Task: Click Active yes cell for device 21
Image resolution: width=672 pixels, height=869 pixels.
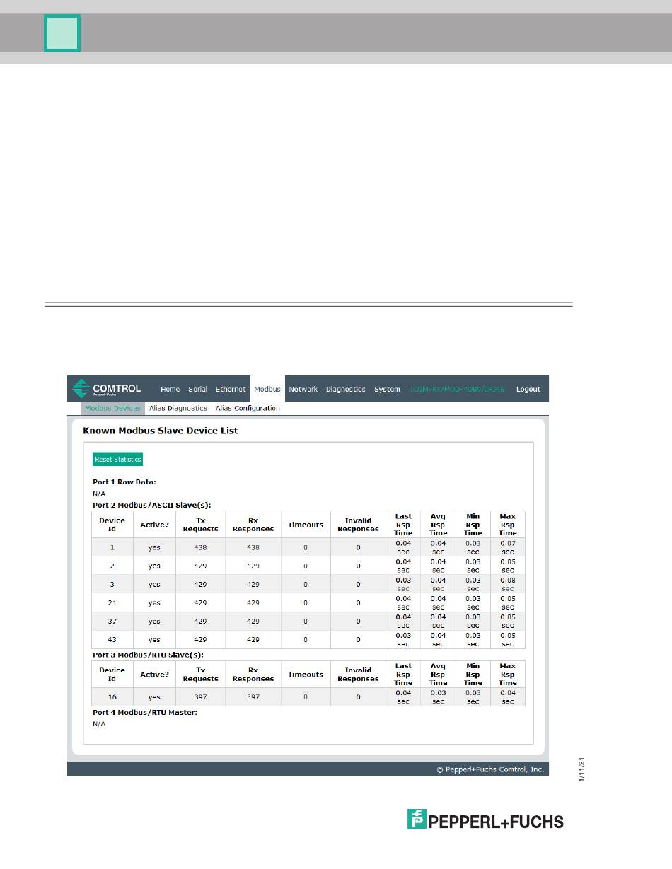Action: 154,602
